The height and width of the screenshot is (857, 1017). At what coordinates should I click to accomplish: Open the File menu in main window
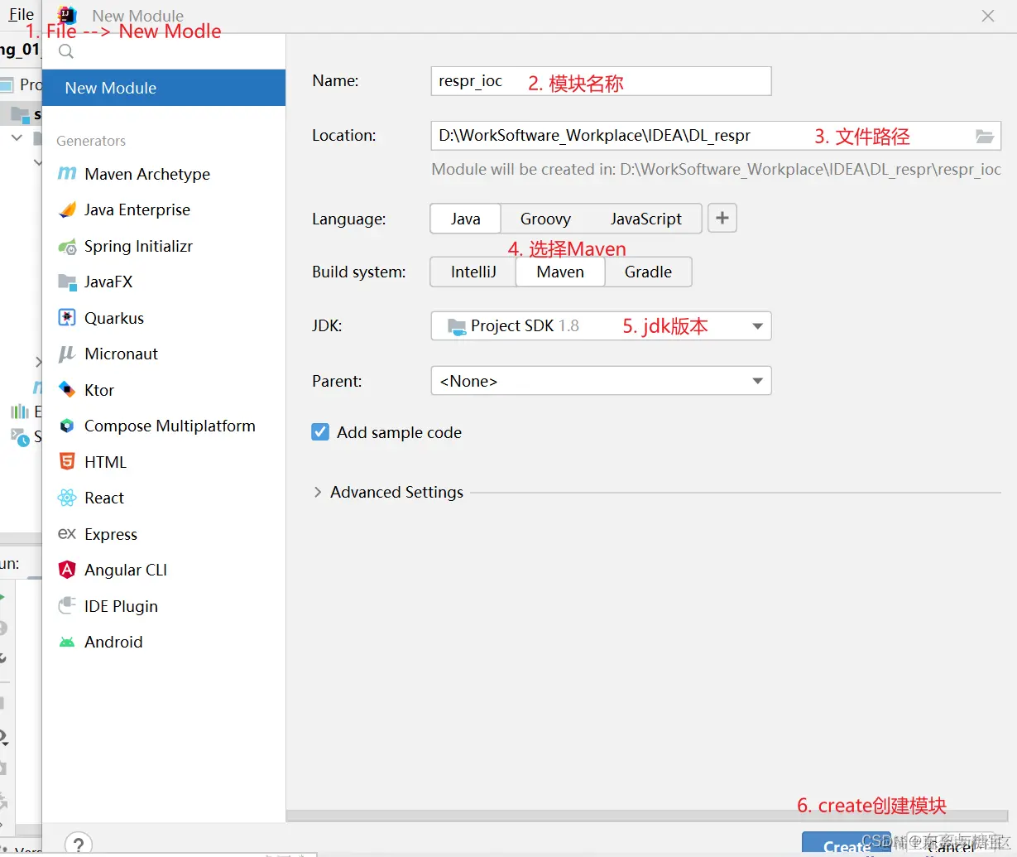[21, 14]
